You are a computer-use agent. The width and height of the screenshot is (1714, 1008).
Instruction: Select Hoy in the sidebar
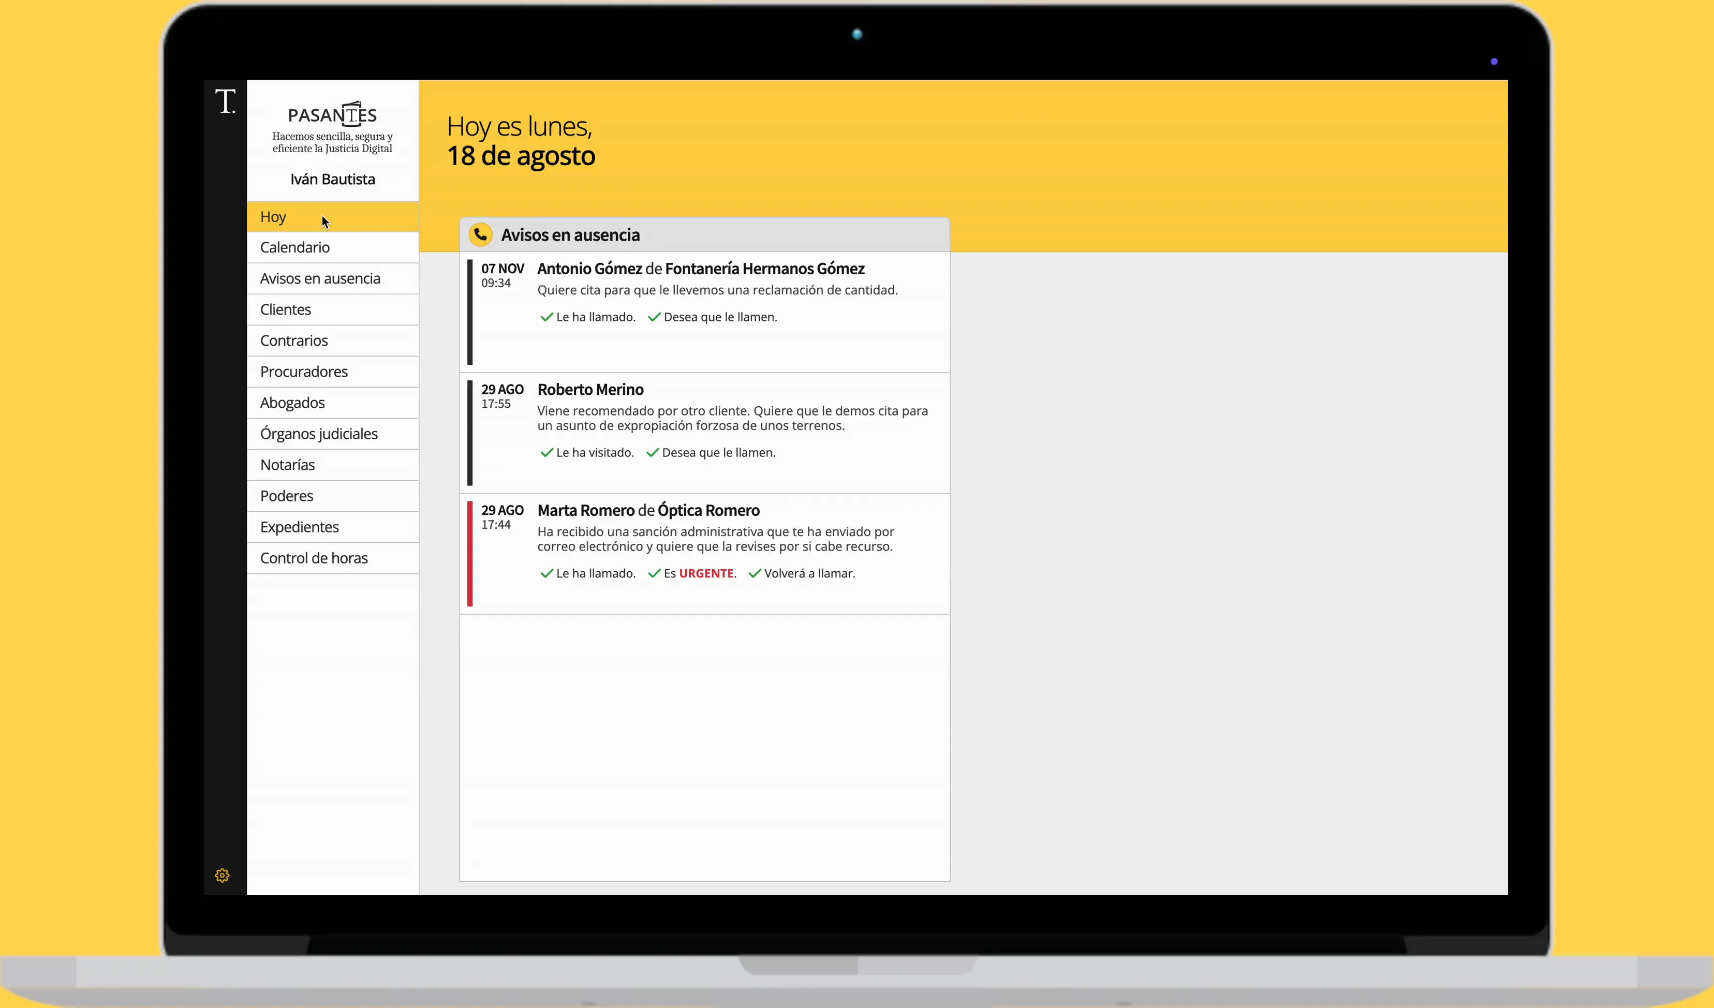[273, 217]
